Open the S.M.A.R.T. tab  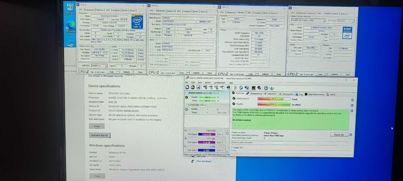270,94
